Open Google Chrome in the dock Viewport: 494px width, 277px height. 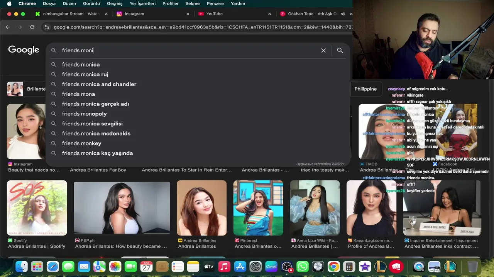pyautogui.click(x=333, y=267)
